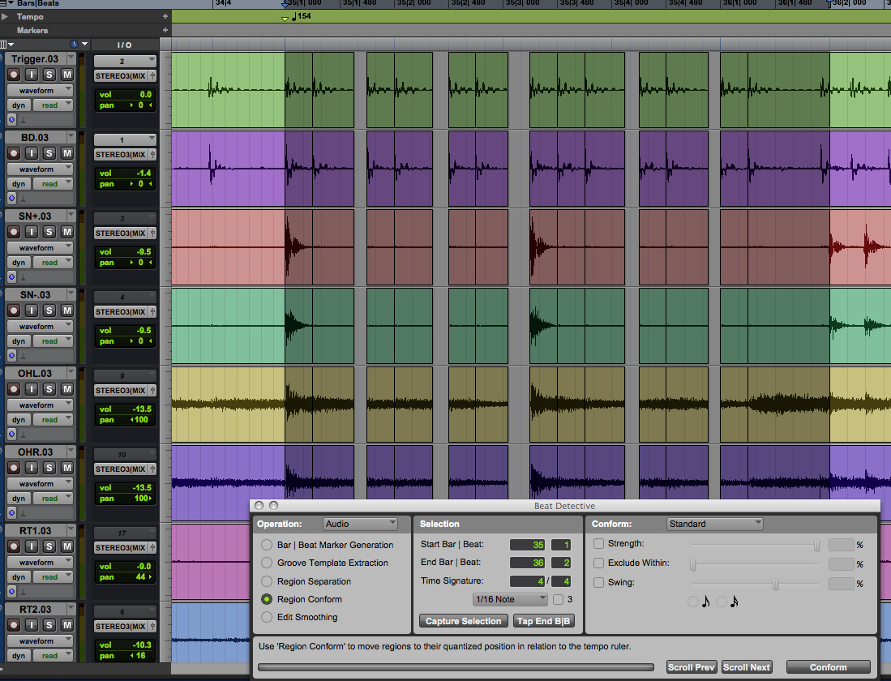Click the Markers ruler label
The width and height of the screenshot is (891, 681).
pos(32,30)
